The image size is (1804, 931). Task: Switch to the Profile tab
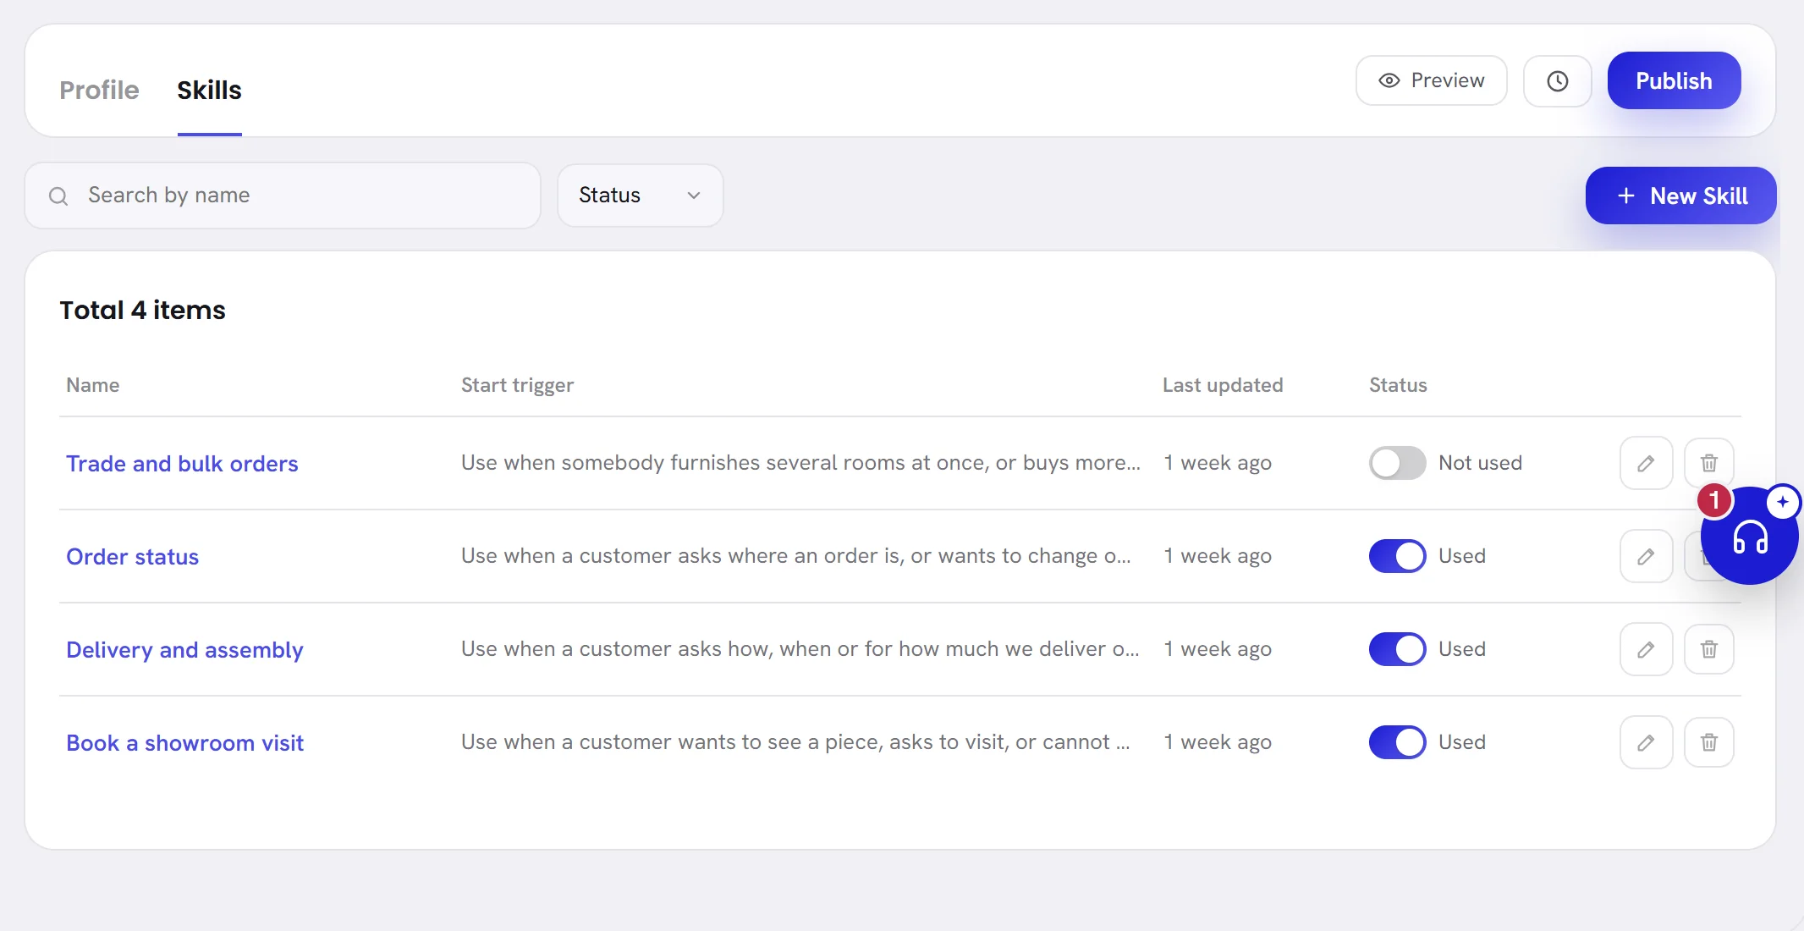(x=99, y=90)
